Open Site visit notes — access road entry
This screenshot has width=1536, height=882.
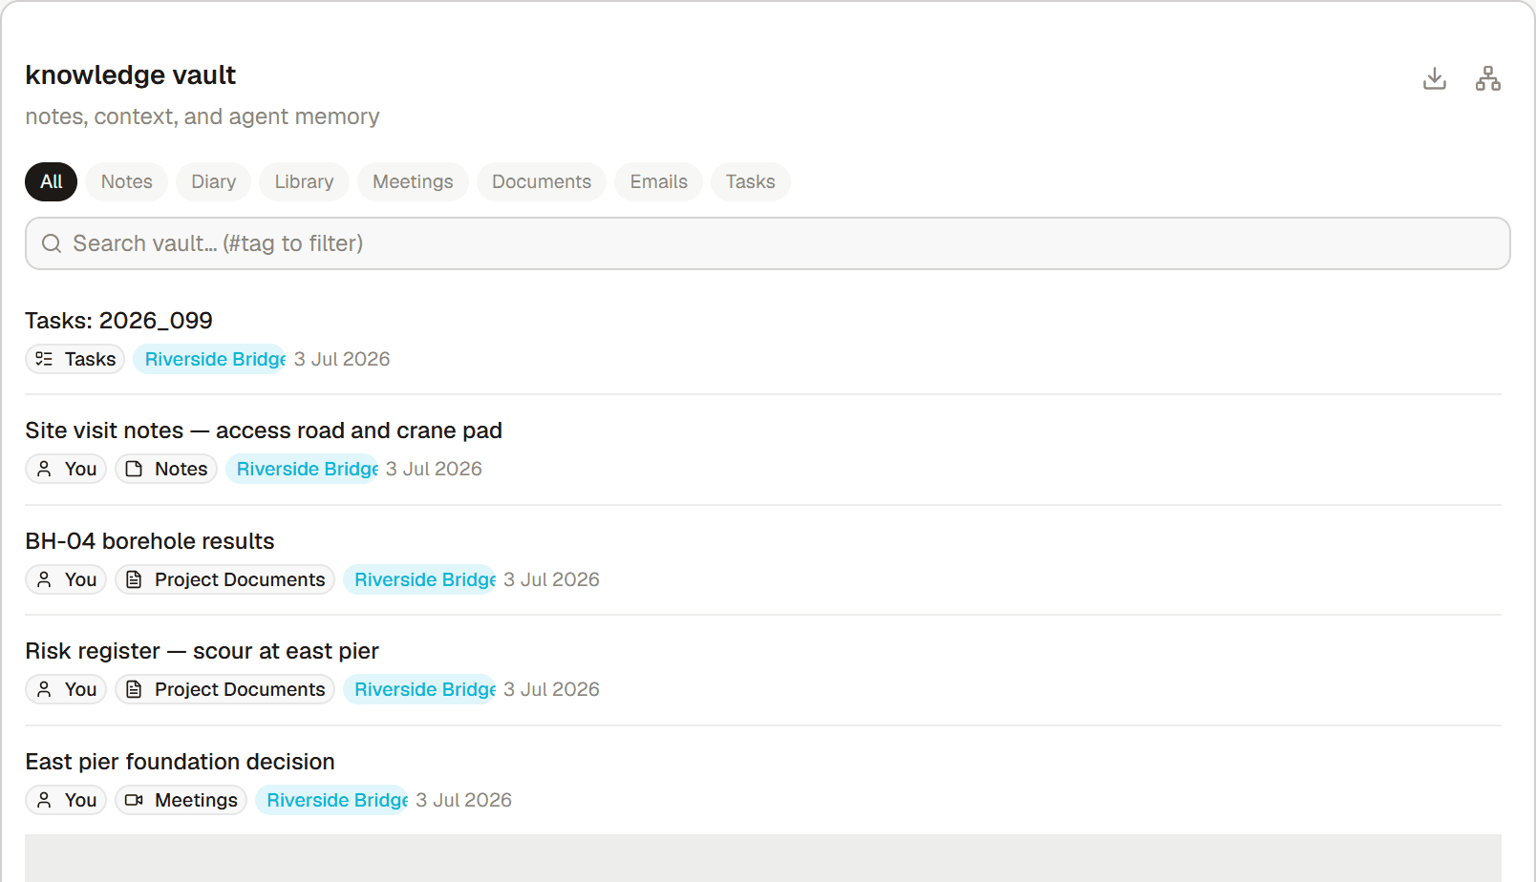pos(264,430)
